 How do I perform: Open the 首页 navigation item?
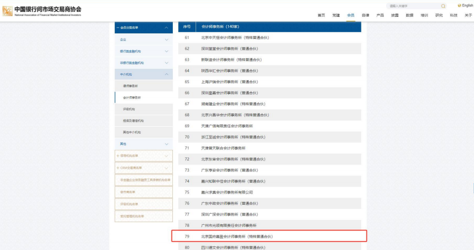click(321, 15)
